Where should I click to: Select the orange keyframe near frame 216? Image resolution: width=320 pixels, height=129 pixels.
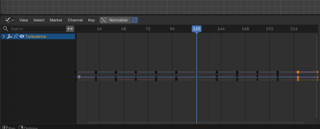[x=298, y=72]
